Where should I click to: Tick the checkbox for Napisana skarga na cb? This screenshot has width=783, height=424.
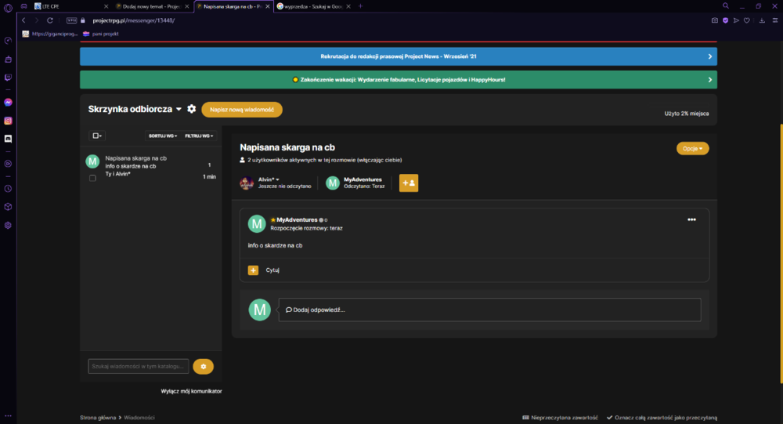(92, 178)
